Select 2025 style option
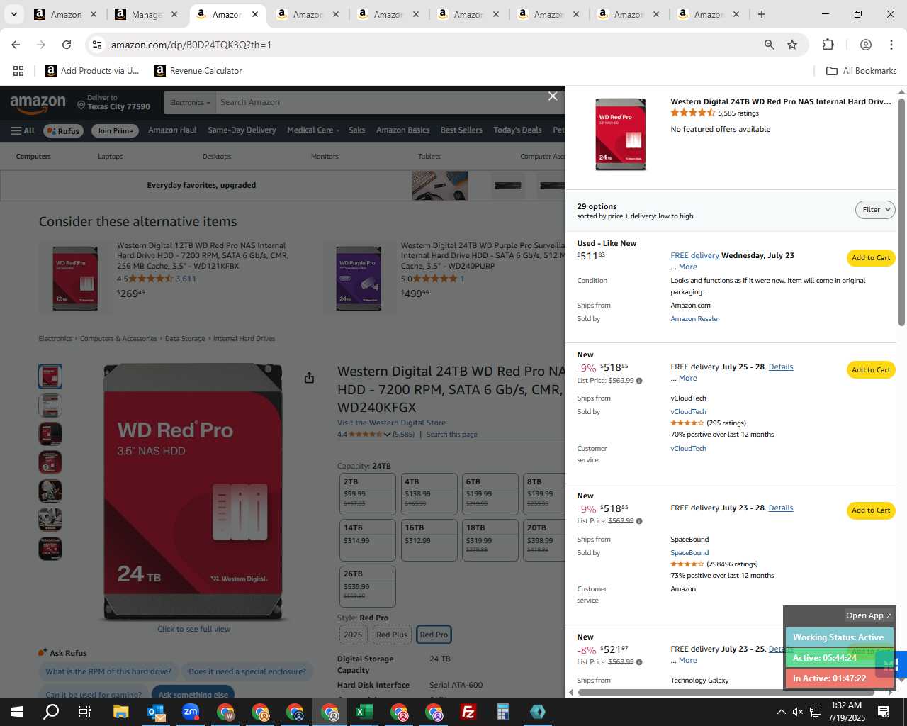 (x=353, y=635)
